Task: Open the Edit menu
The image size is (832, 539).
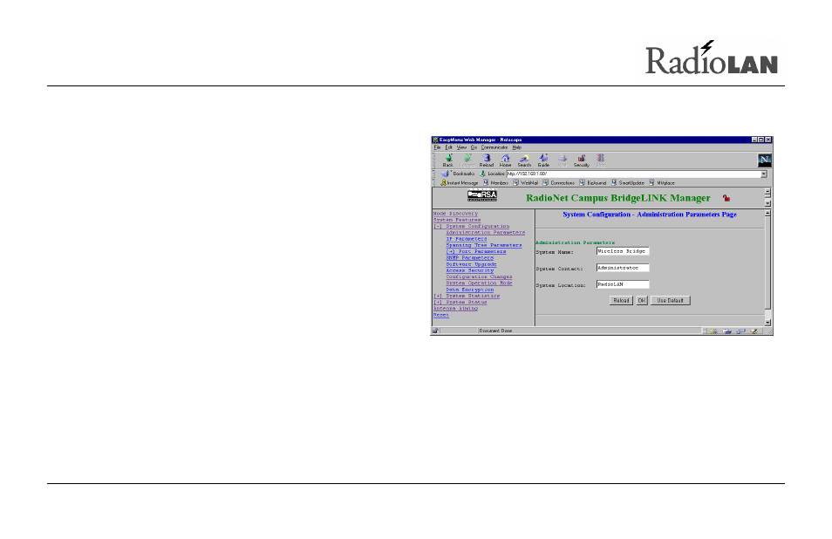Action: click(449, 147)
